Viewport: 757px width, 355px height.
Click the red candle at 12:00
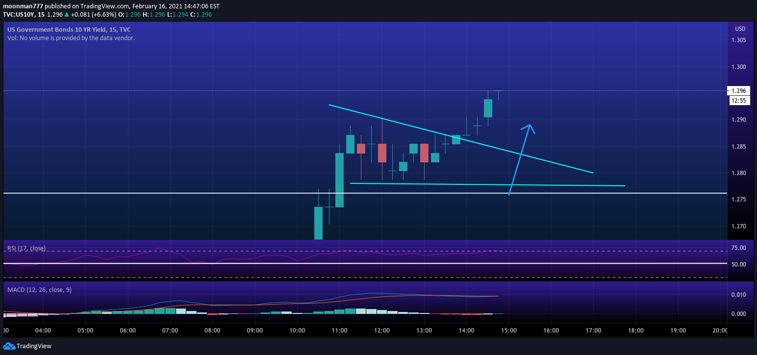click(382, 153)
